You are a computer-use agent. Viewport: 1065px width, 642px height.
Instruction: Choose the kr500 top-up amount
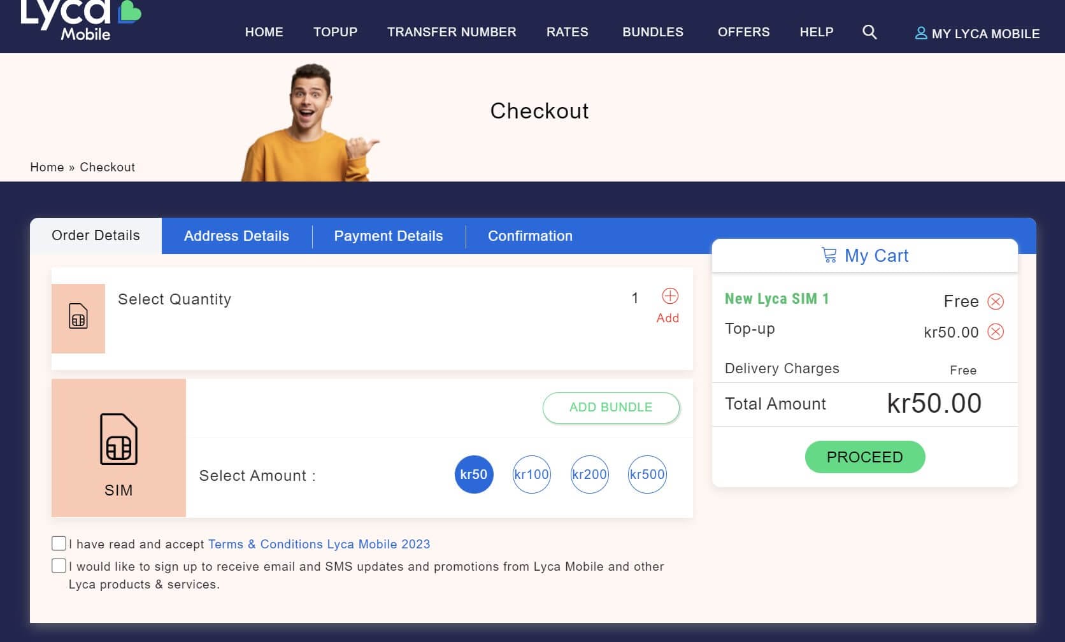click(x=647, y=474)
